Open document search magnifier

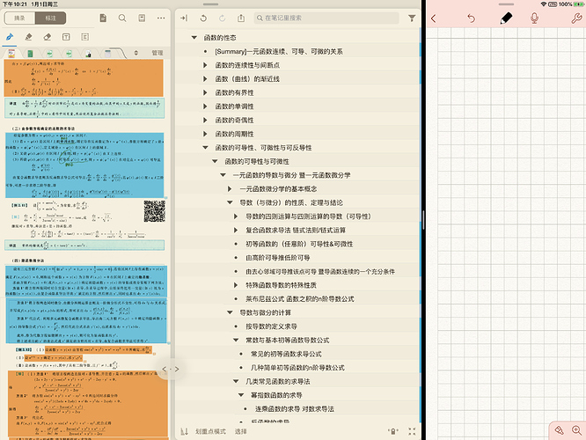point(122,18)
